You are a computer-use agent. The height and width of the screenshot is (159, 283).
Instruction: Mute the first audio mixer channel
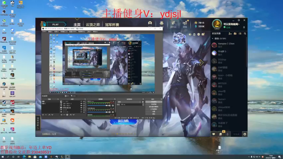(x=110, y=105)
